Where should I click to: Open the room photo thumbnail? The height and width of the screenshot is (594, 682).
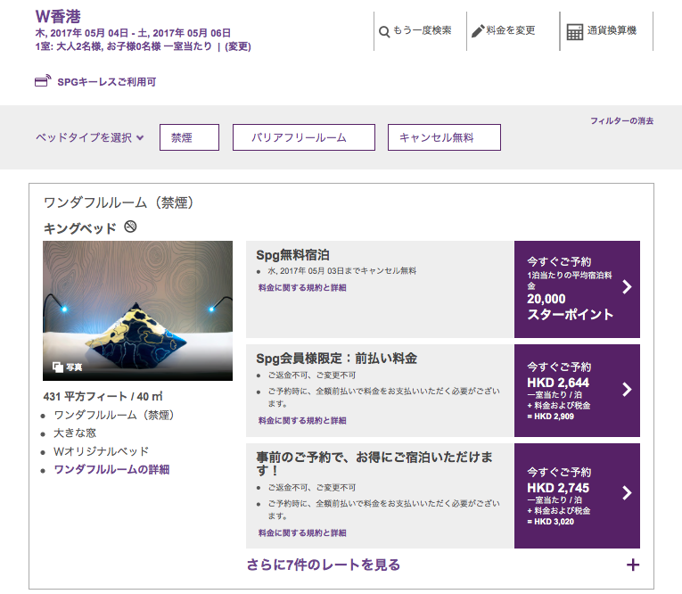pyautogui.click(x=137, y=310)
